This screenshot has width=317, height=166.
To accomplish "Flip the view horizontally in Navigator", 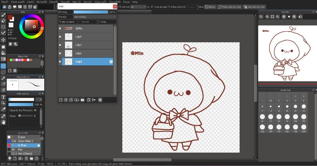I will click(300, 17).
